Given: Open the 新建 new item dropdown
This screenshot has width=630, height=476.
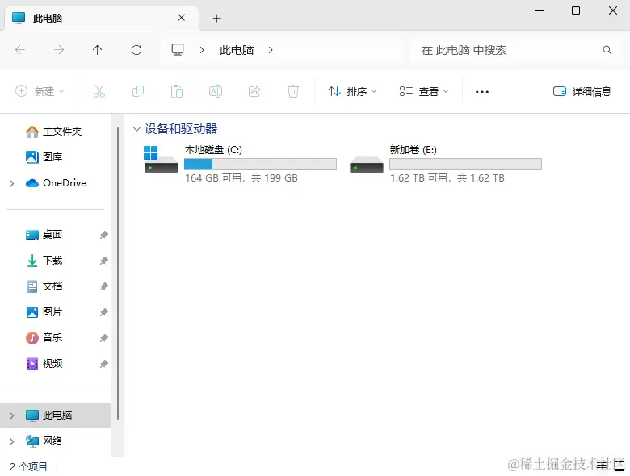Looking at the screenshot, I should click(40, 91).
